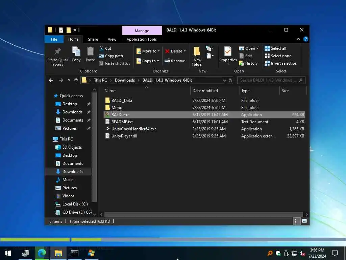The height and width of the screenshot is (260, 346).
Task: Sort by Type column header
Action: (x=259, y=91)
